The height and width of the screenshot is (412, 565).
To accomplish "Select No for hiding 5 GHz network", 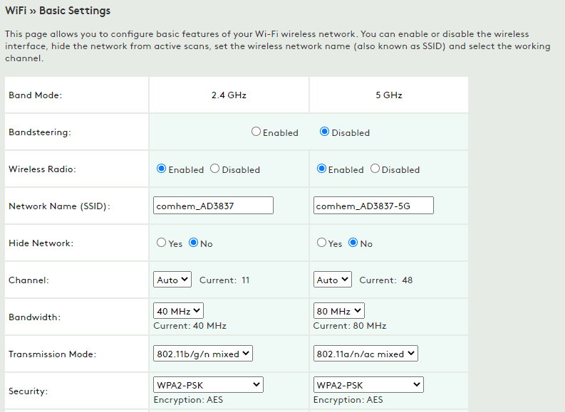I will pyautogui.click(x=353, y=243).
